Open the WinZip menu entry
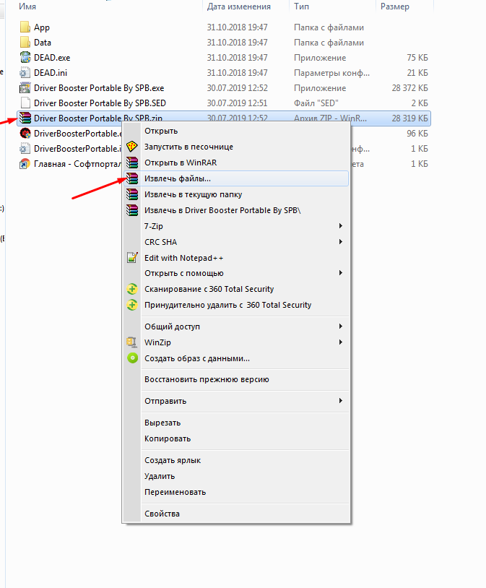The image size is (486, 588). (236, 342)
